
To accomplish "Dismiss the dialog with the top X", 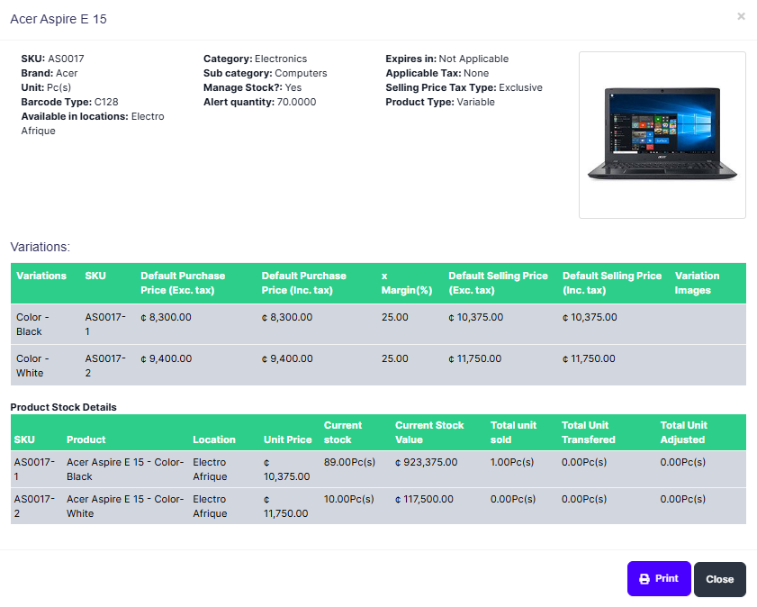I will pos(741,16).
